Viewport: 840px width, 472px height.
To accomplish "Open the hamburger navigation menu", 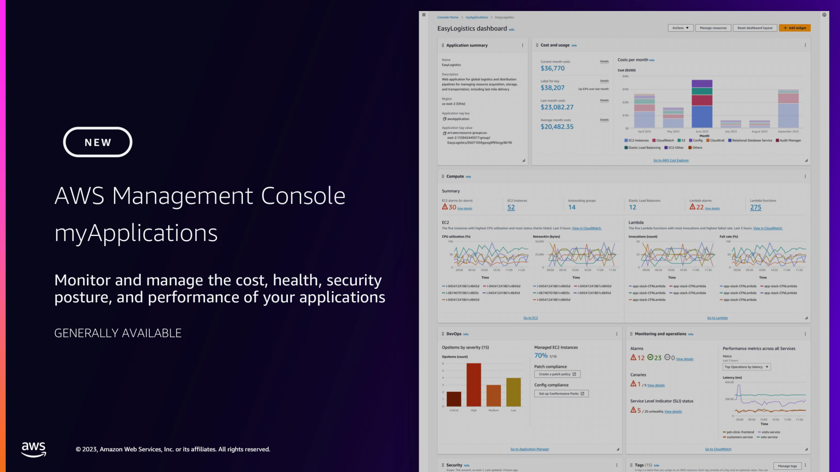I will 424,15.
